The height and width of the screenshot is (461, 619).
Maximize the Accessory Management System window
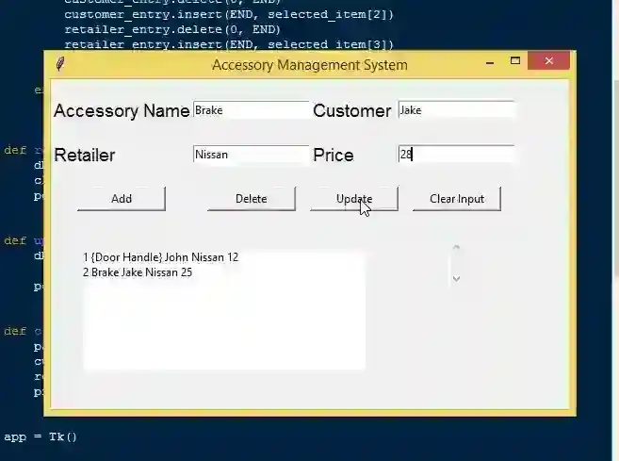click(x=515, y=61)
